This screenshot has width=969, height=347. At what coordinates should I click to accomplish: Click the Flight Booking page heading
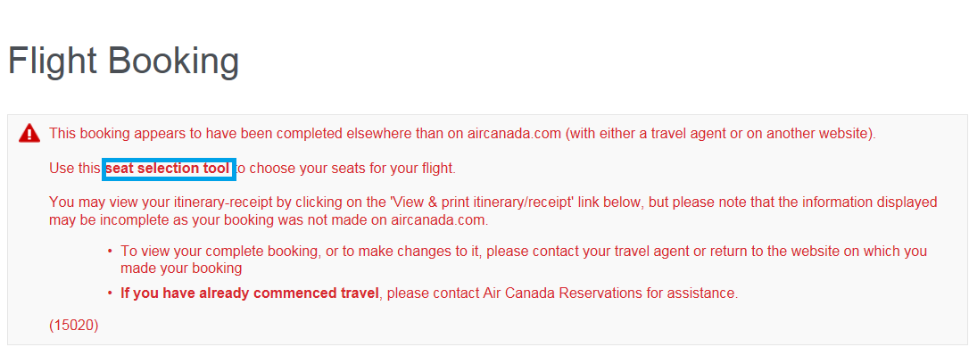[124, 62]
